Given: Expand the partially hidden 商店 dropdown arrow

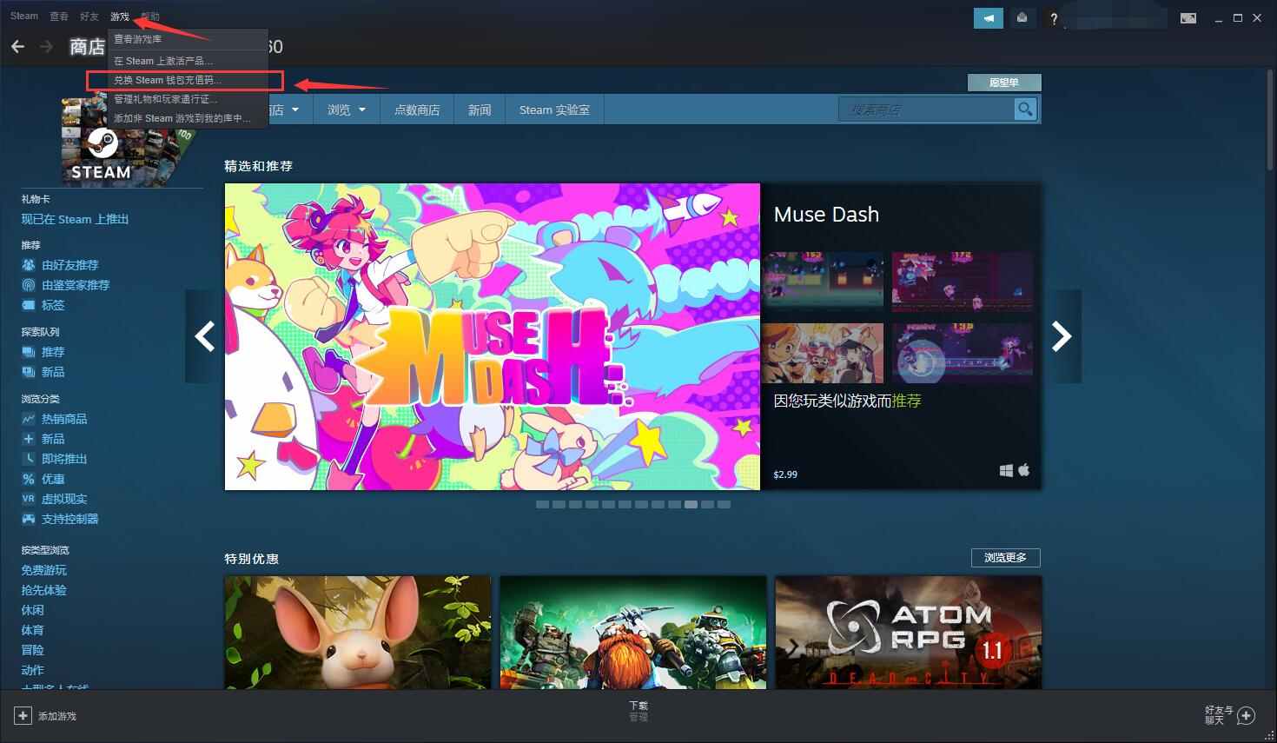Looking at the screenshot, I should (295, 109).
